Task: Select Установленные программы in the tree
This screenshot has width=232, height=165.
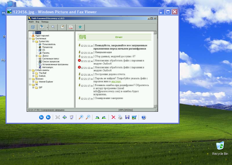Action: [x=55, y=64]
